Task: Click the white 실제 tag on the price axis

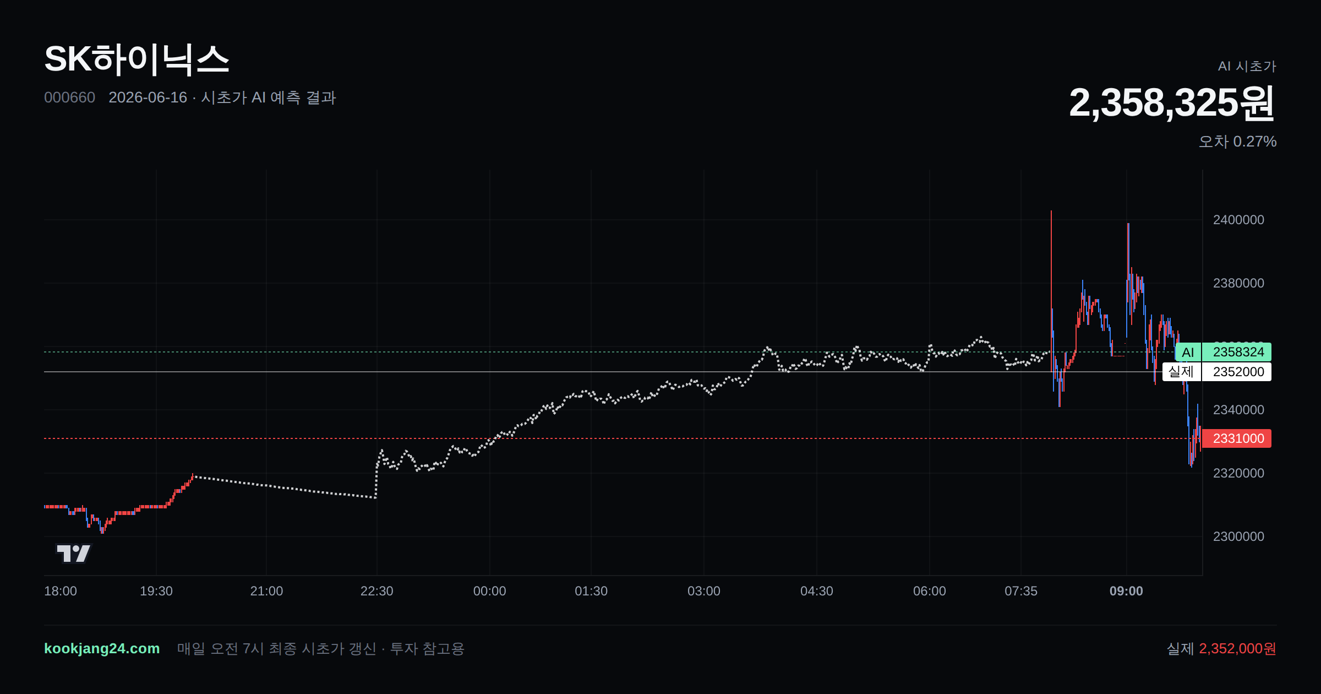Action: point(1181,372)
